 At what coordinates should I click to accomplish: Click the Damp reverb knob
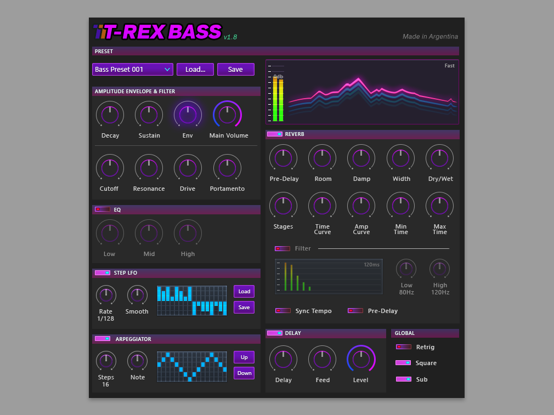(361, 158)
